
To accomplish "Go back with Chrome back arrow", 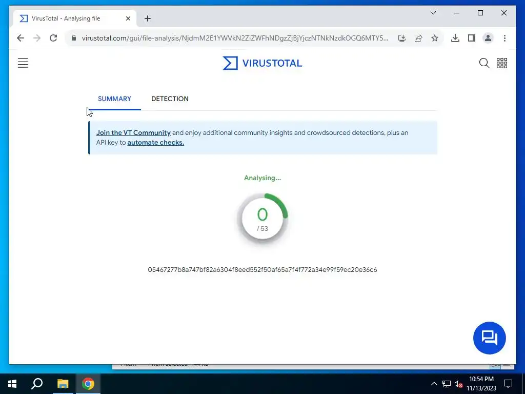I will coord(21,38).
